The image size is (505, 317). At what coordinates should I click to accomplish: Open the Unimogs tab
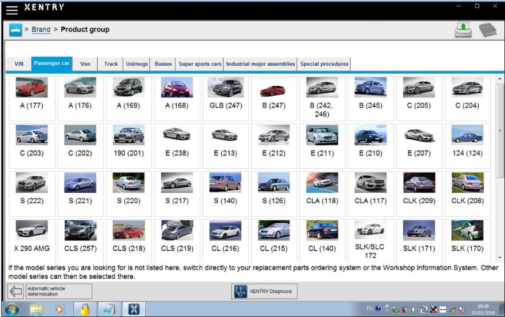(137, 64)
